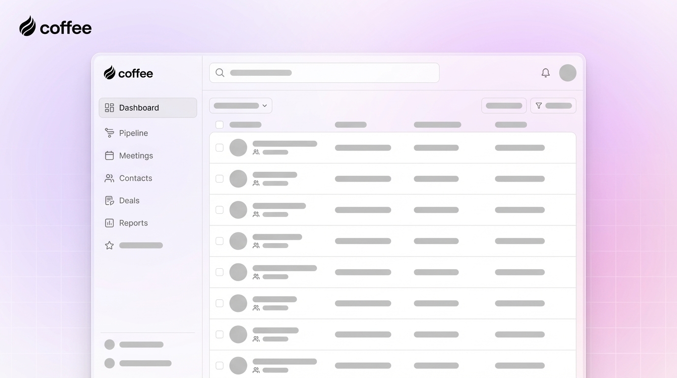This screenshot has width=677, height=378.
Task: Check the third table row checkbox
Action: (219, 210)
